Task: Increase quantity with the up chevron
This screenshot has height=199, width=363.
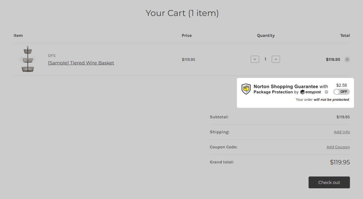Action: coord(276,59)
